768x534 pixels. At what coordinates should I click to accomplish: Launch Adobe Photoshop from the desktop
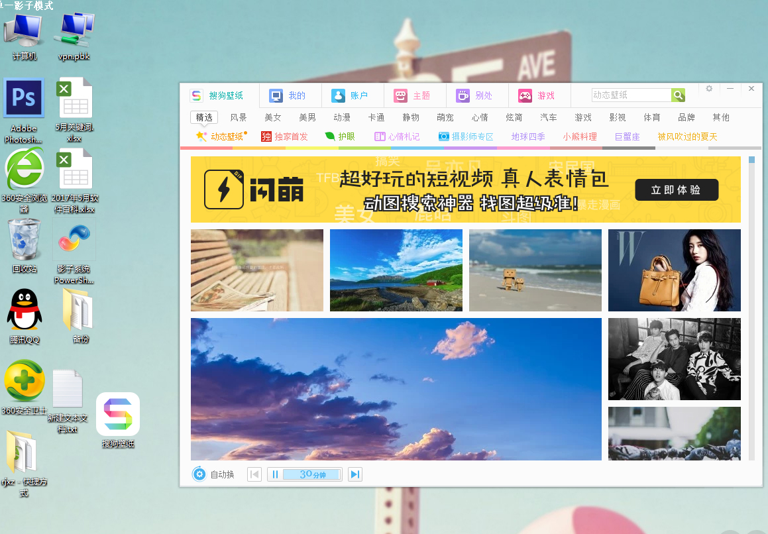click(x=24, y=98)
